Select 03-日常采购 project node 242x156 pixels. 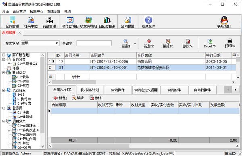[x=27, y=134]
